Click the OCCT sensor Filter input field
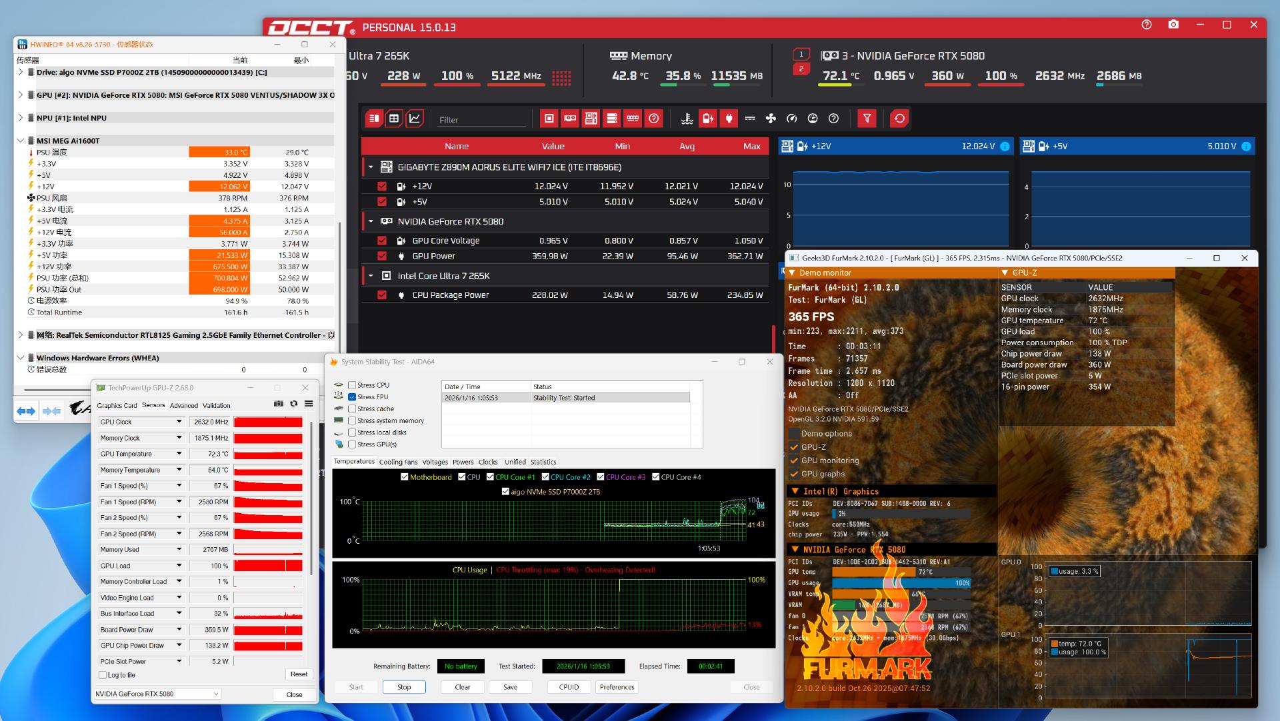The height and width of the screenshot is (721, 1280). pyautogui.click(x=480, y=120)
